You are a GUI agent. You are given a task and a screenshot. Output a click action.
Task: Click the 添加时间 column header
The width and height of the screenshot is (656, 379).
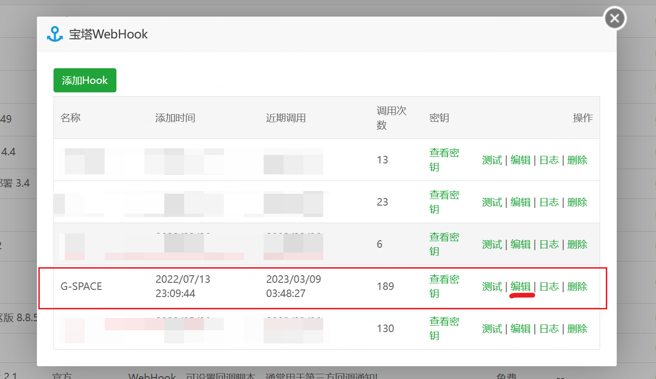coord(175,118)
